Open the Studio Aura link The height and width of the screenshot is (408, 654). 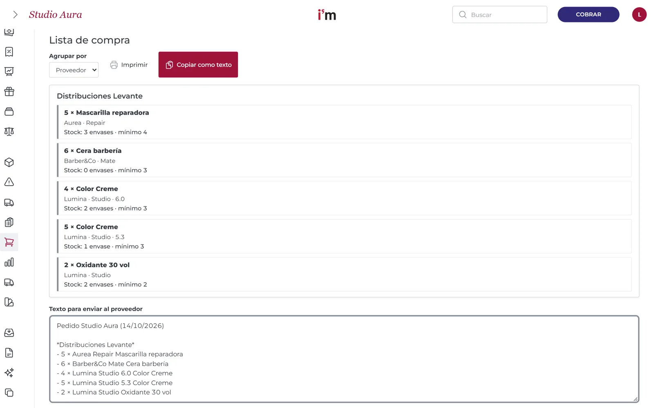pyautogui.click(x=56, y=15)
